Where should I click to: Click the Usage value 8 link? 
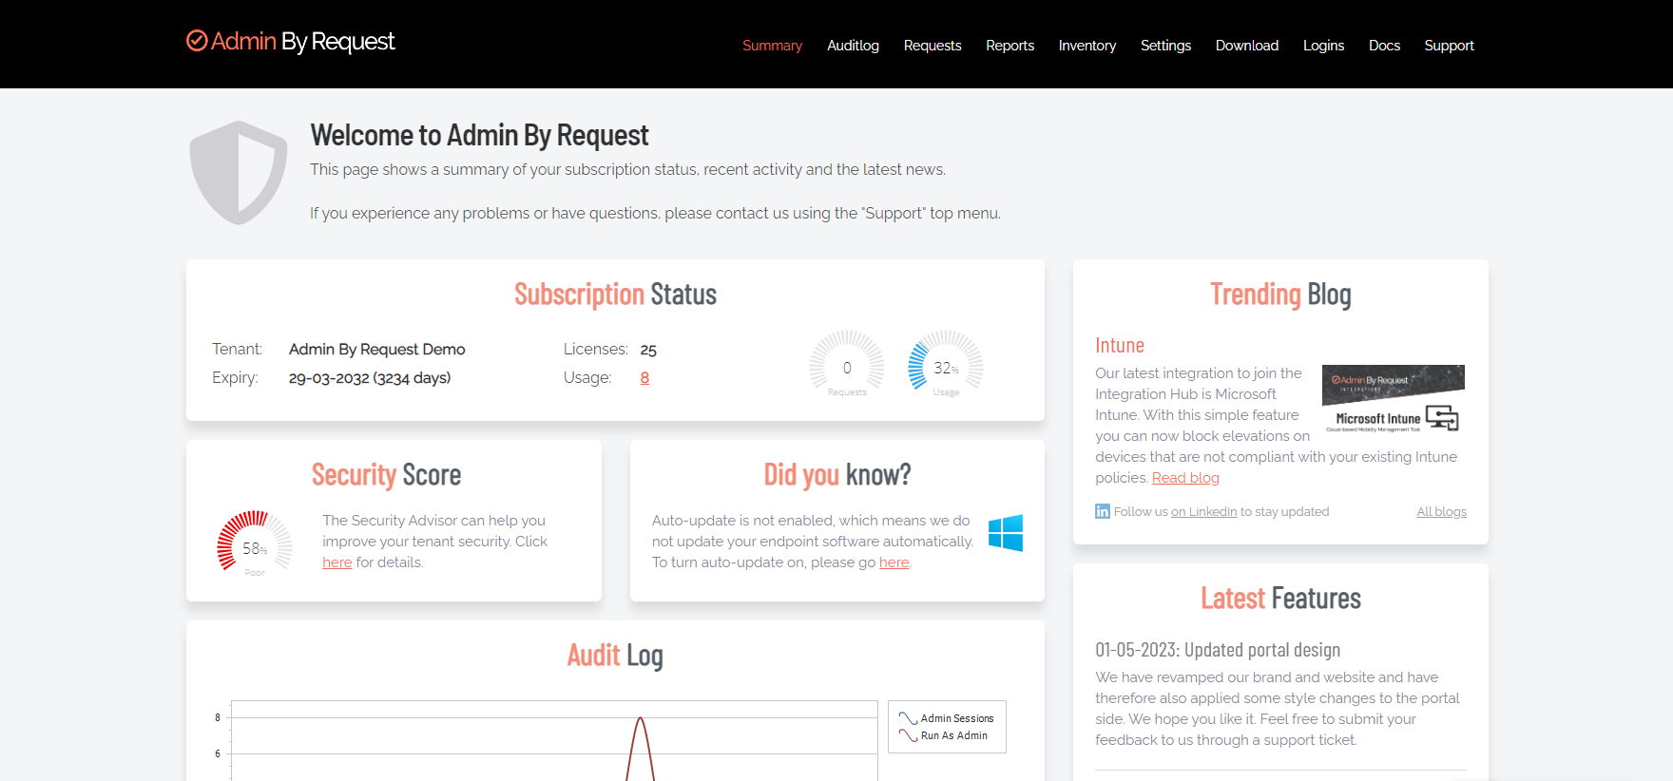[x=644, y=378]
